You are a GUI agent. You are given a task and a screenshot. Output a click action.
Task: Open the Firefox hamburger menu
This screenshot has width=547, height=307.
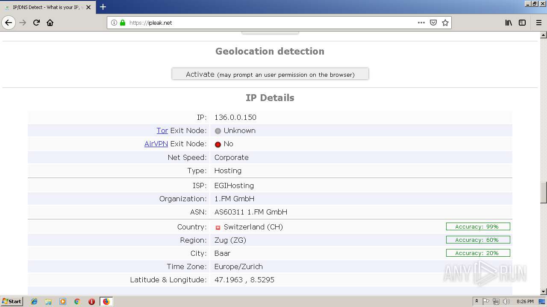pyautogui.click(x=538, y=23)
